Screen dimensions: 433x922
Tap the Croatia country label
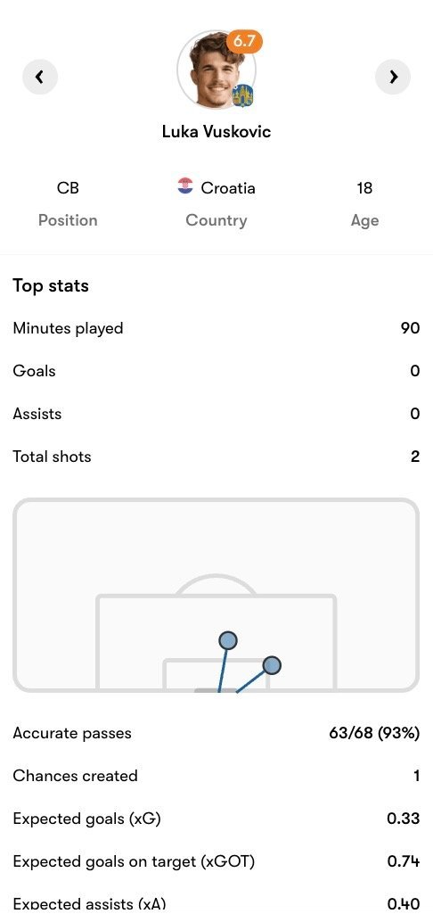228,188
